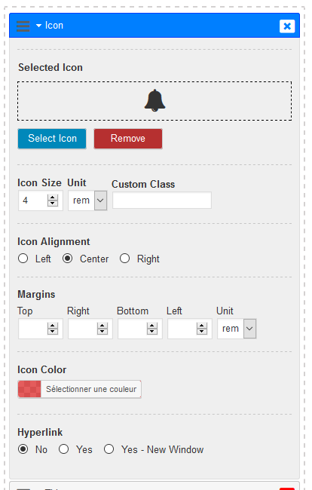Open the Icon Size Unit dropdown
This screenshot has width=312, height=490.
(87, 201)
